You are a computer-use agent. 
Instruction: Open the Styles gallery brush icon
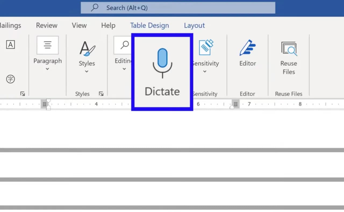87,49
